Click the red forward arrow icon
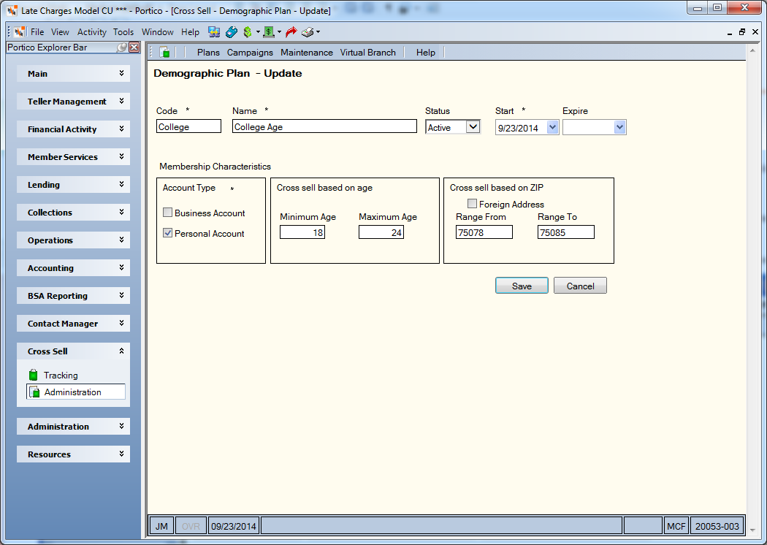Screen dimensions: 767x545 click(291, 32)
